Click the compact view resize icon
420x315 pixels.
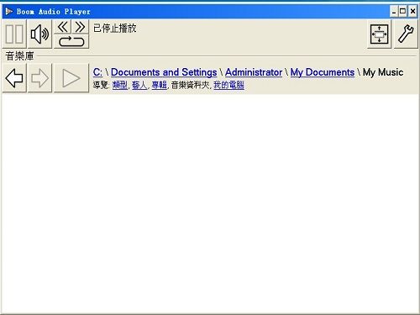pos(379,34)
